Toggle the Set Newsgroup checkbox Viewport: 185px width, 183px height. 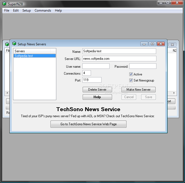pyautogui.click(x=131, y=80)
